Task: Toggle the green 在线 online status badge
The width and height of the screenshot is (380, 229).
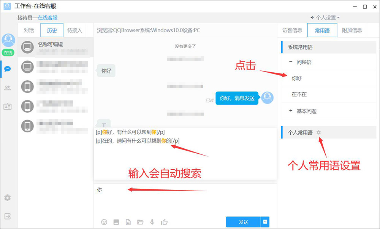Action: coord(8,52)
